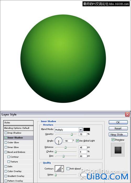This screenshot has height=183, width=131.
Task: Toggle the Preview checkbox
Action: point(113,140)
